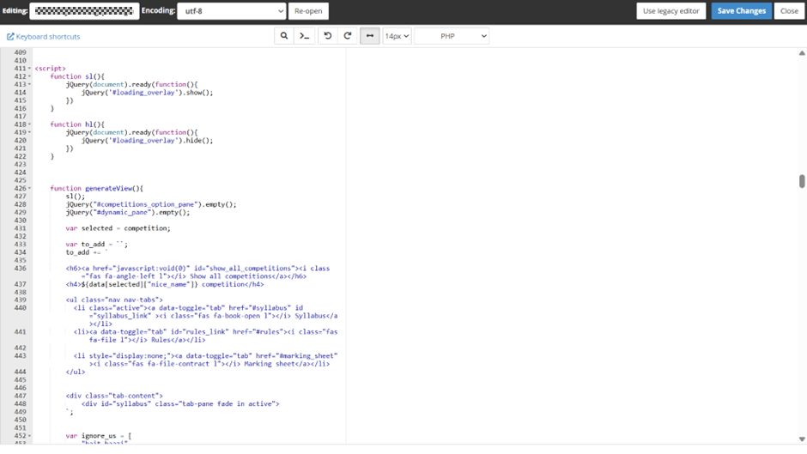Open the command line terminal icon
The image size is (807, 454).
304,36
